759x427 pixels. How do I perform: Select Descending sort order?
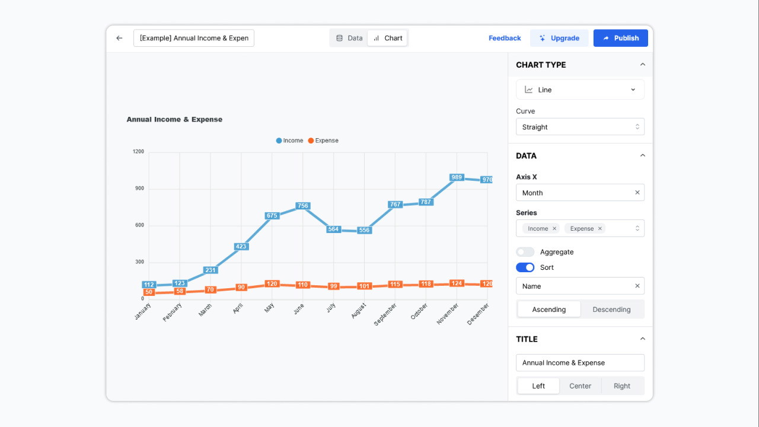point(611,310)
